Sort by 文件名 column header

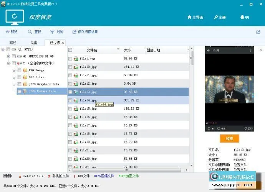pyautogui.click(x=94, y=50)
